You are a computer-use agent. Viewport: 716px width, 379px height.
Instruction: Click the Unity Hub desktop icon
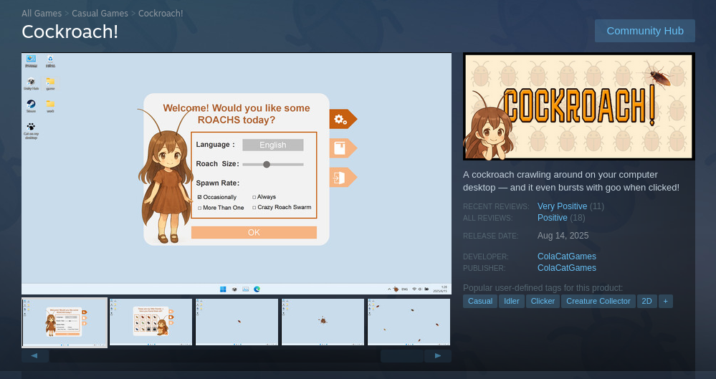pos(32,82)
